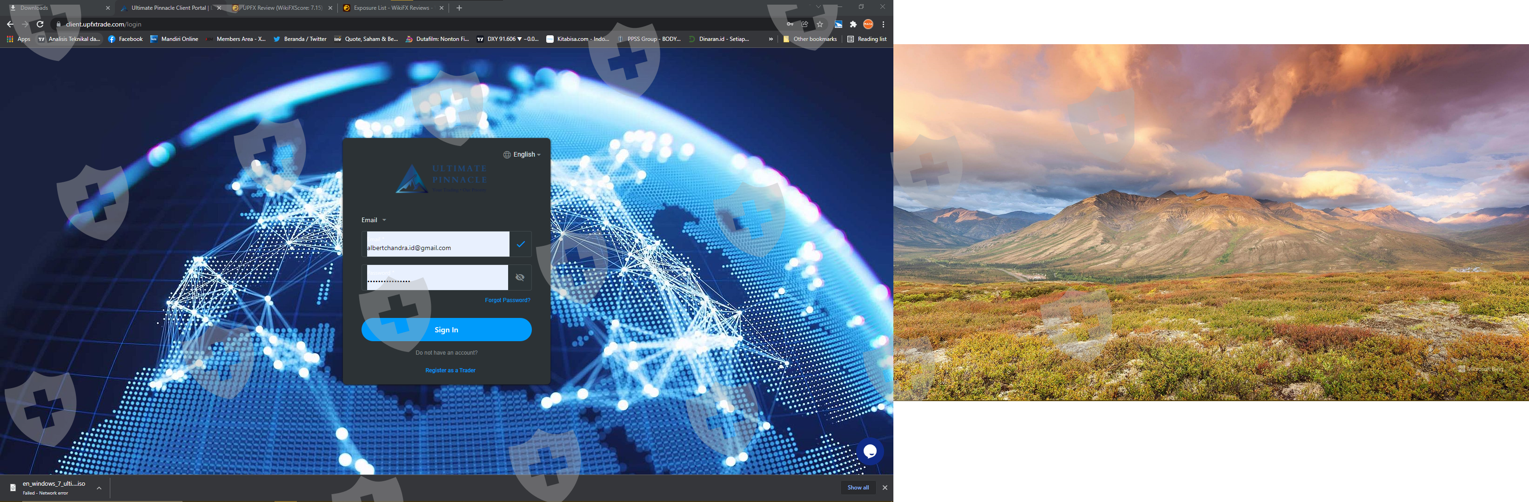Expand the English language dropdown
The height and width of the screenshot is (502, 1529).
point(523,155)
